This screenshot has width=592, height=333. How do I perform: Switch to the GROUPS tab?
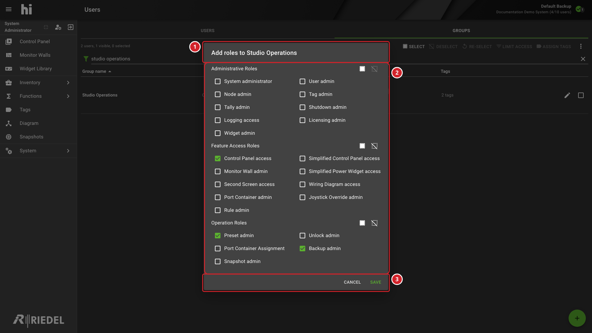pos(461,31)
